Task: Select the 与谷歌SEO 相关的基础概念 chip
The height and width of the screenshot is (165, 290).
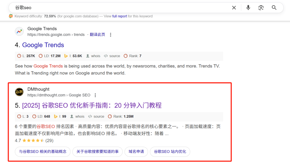Action: coord(43,152)
